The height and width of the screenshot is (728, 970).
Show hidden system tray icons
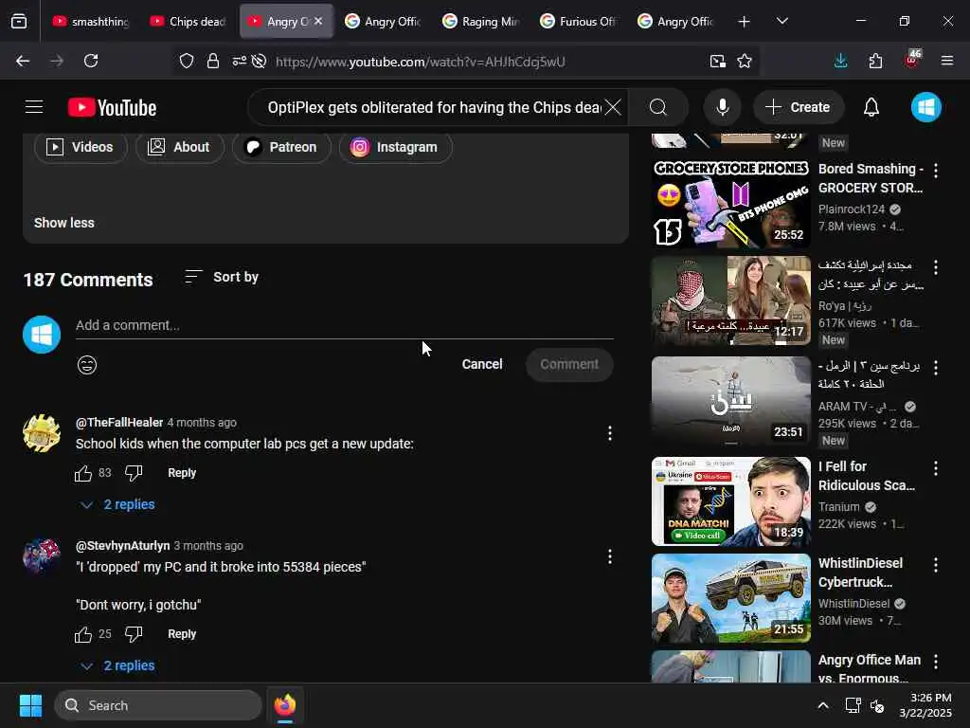pos(823,705)
